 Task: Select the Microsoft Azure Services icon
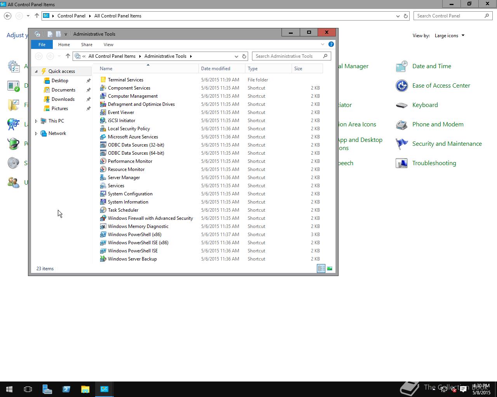(103, 137)
